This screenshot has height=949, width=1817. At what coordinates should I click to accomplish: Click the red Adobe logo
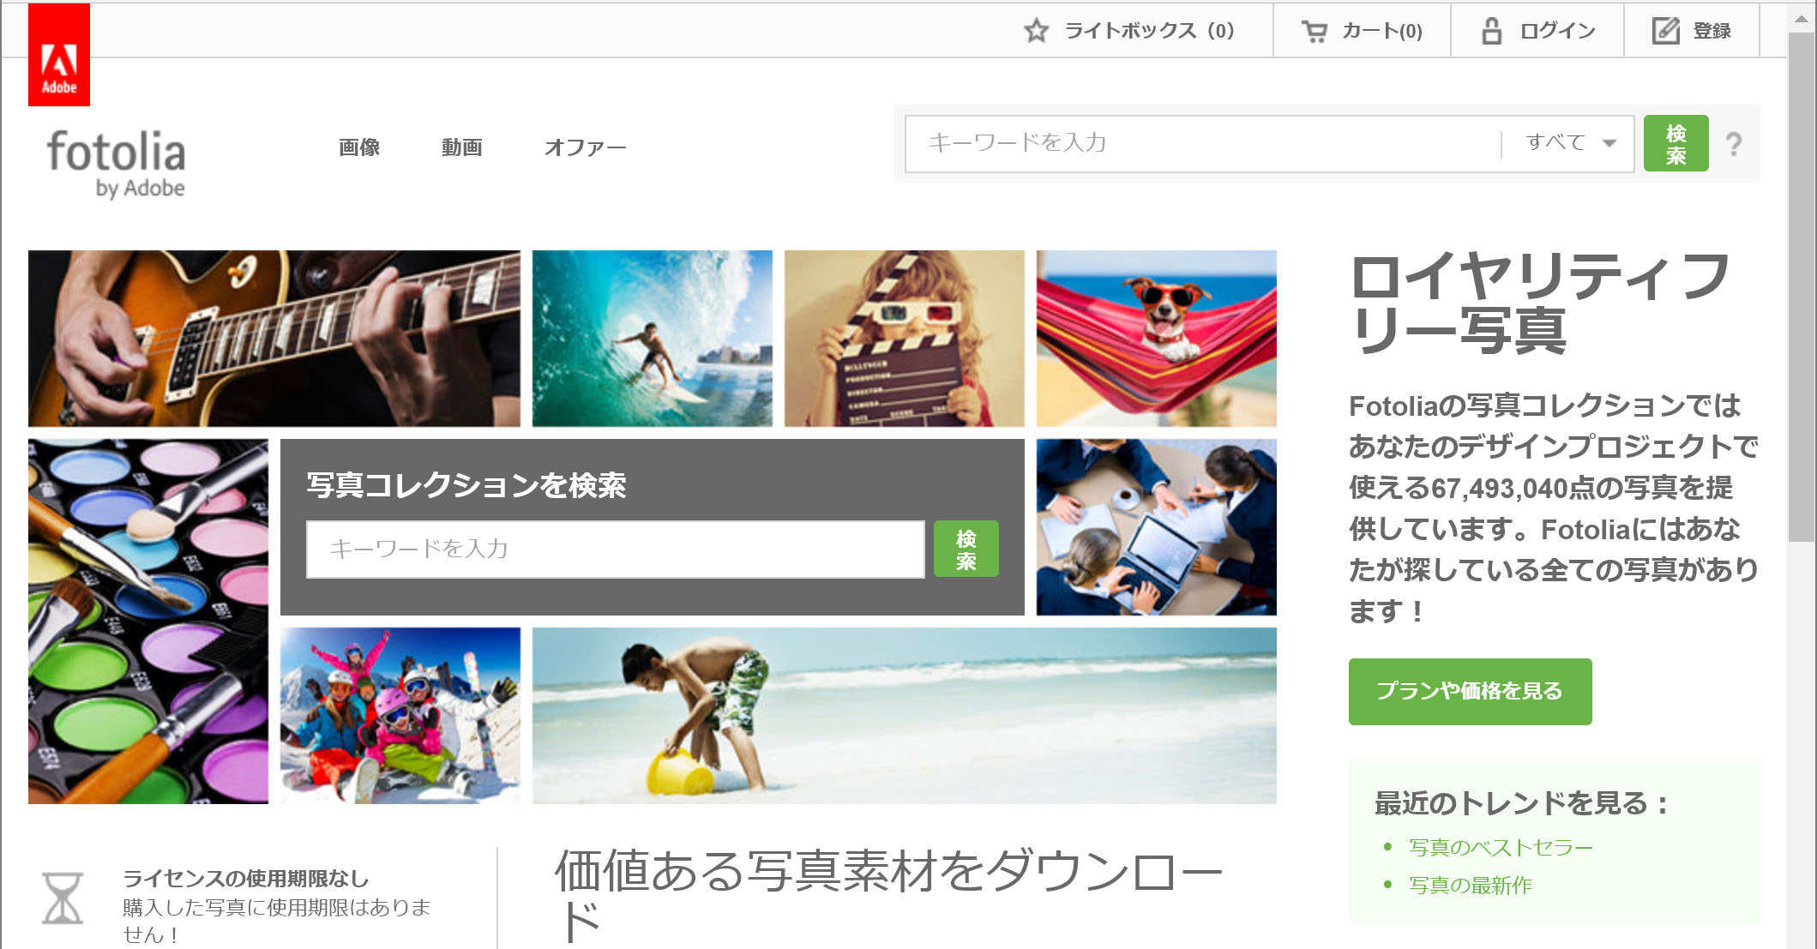tap(59, 55)
